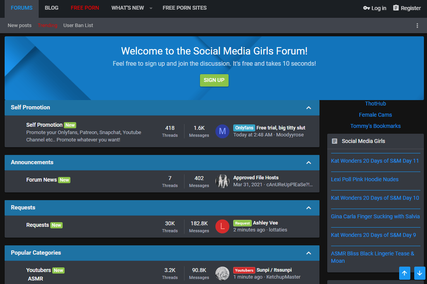Screen dimensions: 427x284
Task: Click the lottaties L avatar
Action: tap(222, 226)
